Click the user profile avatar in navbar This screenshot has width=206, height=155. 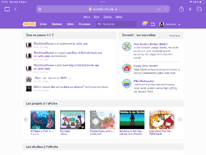pyautogui.click(x=161, y=25)
